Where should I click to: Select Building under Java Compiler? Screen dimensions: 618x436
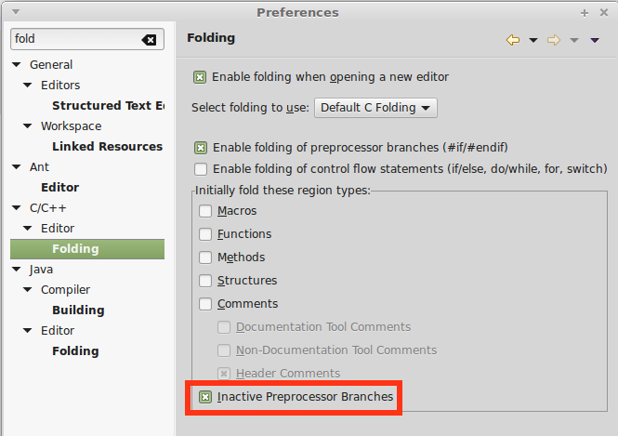pos(78,310)
